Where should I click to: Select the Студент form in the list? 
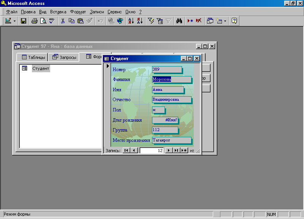[x=41, y=68]
